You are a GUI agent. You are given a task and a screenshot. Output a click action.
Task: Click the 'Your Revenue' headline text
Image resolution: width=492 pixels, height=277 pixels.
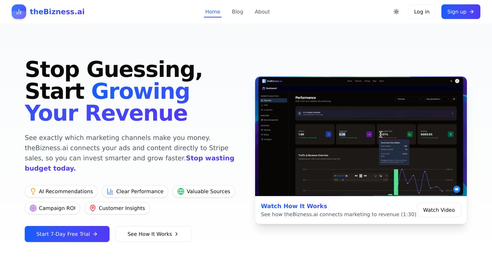coord(106,113)
